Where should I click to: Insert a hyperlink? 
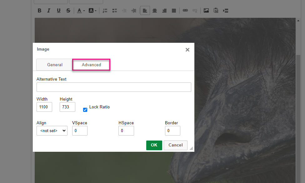click(x=185, y=11)
